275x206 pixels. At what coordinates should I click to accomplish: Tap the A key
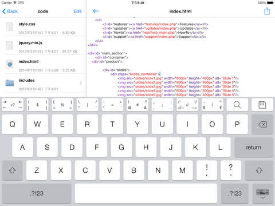pos(22,147)
